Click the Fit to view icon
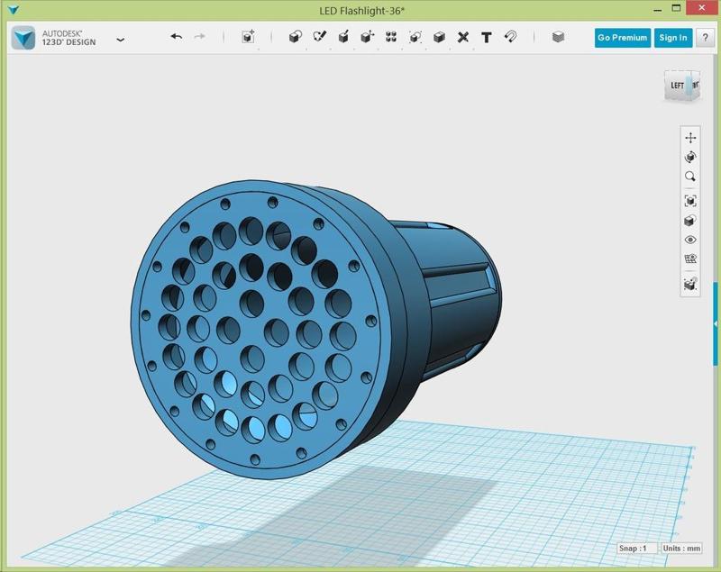The height and width of the screenshot is (572, 721). [x=690, y=201]
